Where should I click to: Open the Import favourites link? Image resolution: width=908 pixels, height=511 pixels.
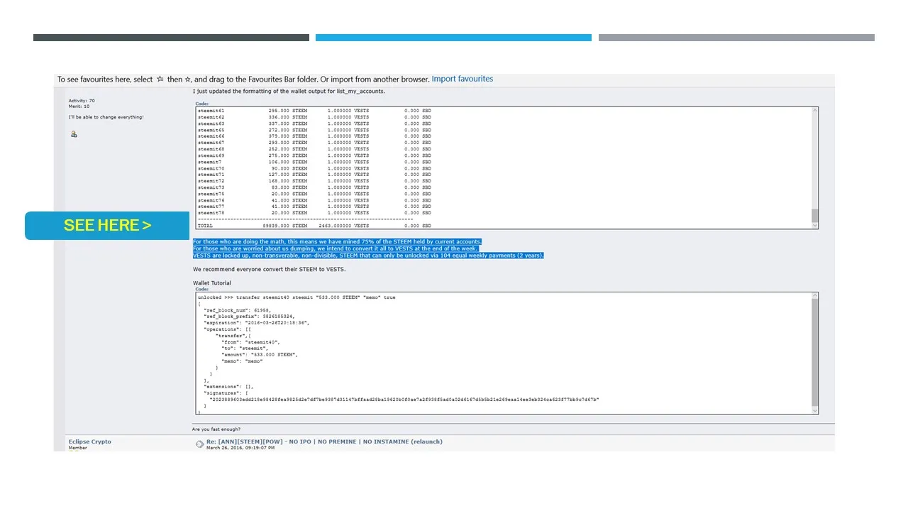click(x=462, y=79)
